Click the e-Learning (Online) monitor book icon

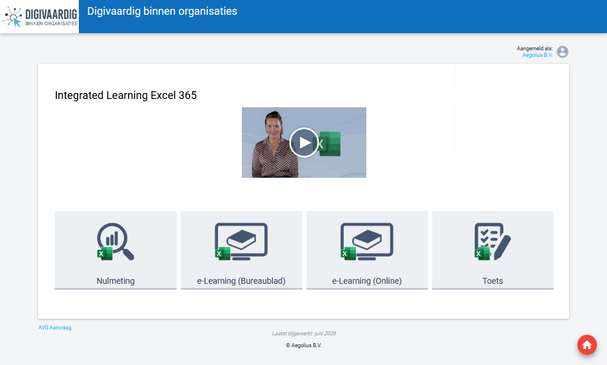pos(366,242)
